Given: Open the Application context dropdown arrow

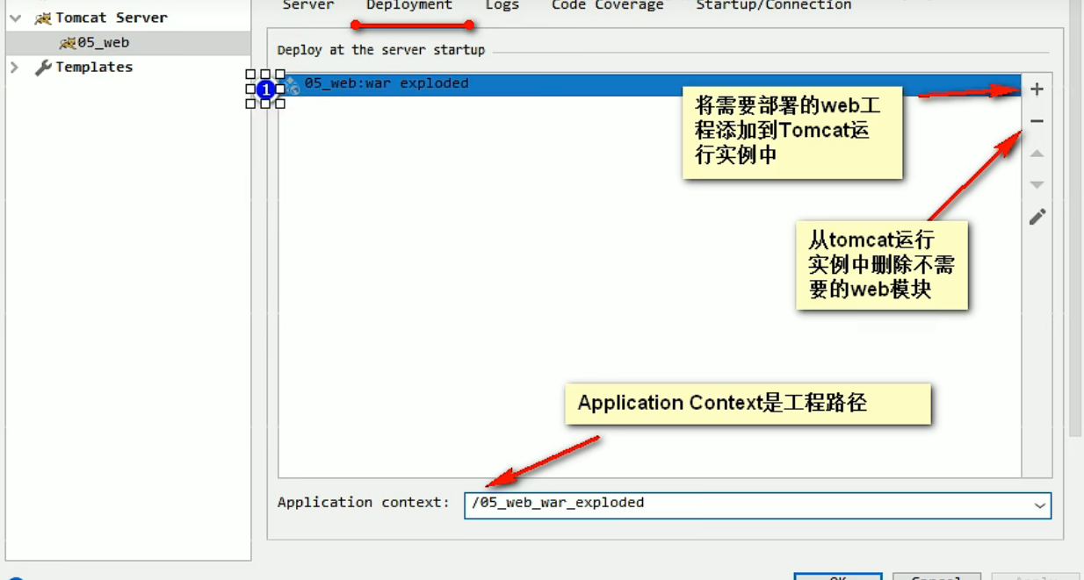Looking at the screenshot, I should 1039,505.
